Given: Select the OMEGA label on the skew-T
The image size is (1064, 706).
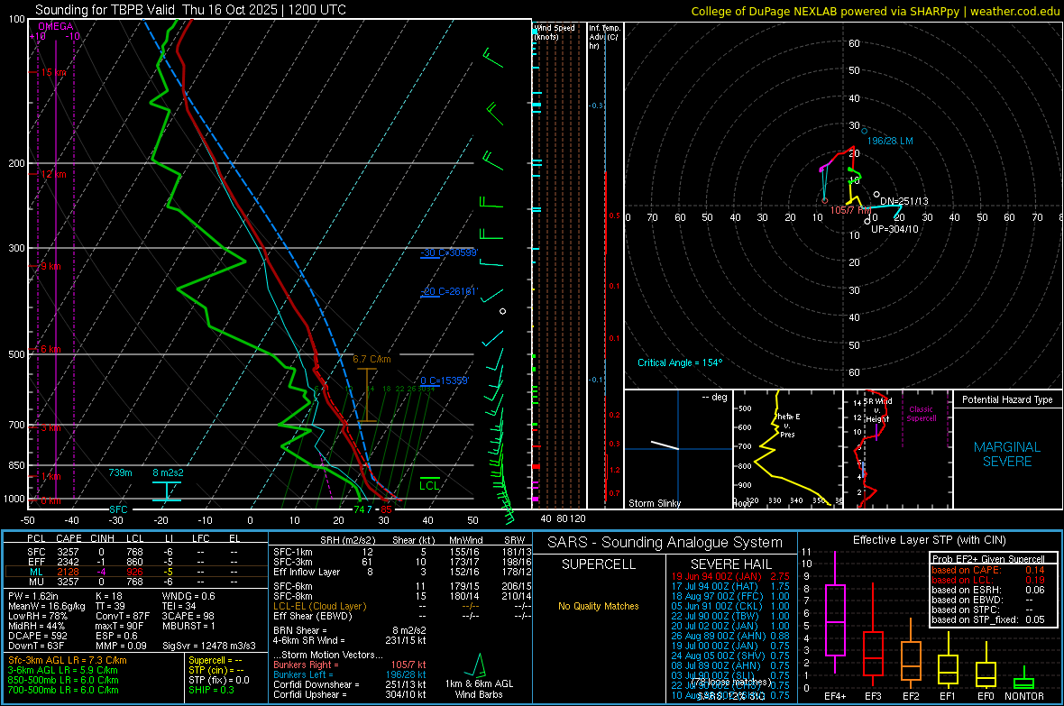Looking at the screenshot, I should pyautogui.click(x=56, y=26).
